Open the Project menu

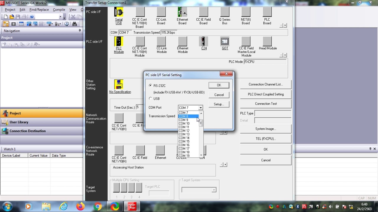10,9
